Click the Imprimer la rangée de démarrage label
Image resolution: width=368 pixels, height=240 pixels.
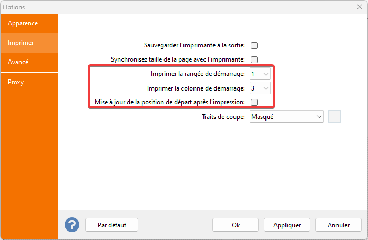click(x=197, y=74)
